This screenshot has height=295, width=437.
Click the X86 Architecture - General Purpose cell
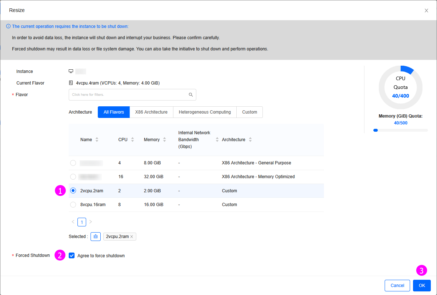pyautogui.click(x=256, y=163)
